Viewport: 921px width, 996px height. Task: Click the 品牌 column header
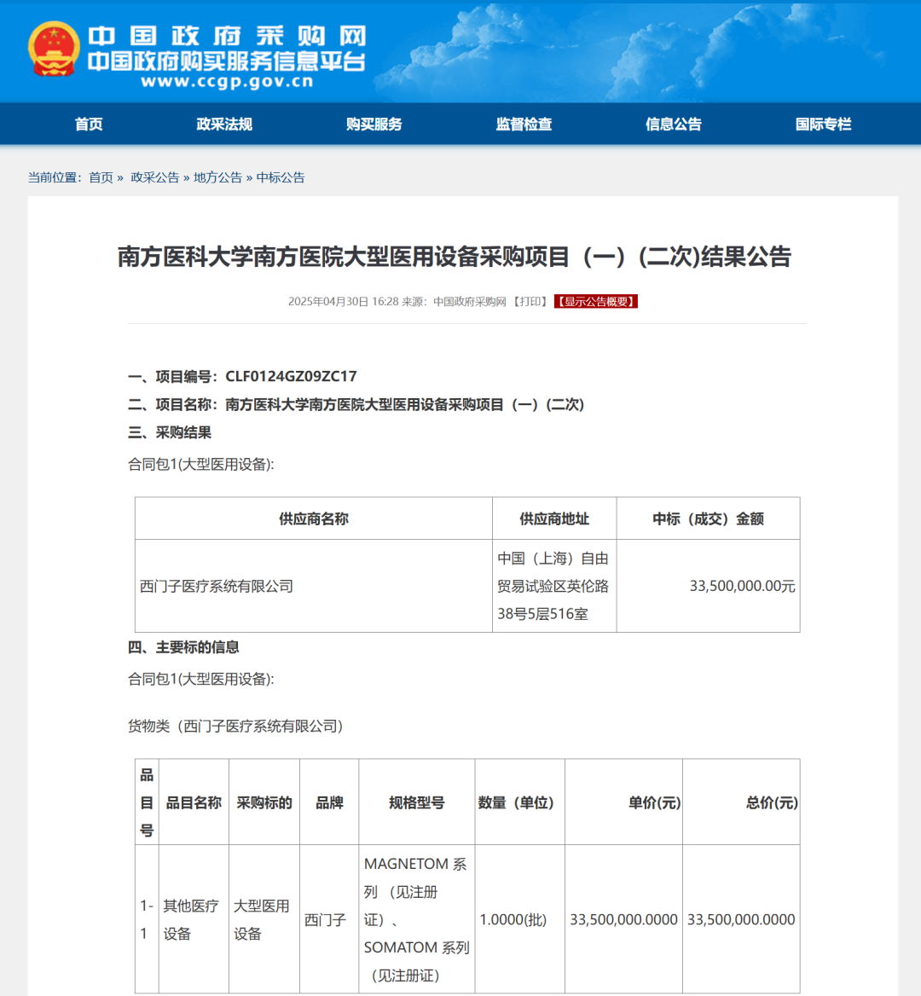pyautogui.click(x=329, y=802)
